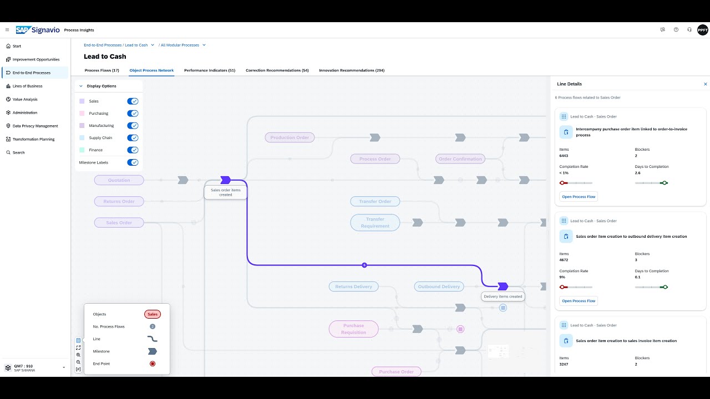The image size is (710, 399).
Task: Toggle Milestone Labels switch
Action: [133, 162]
